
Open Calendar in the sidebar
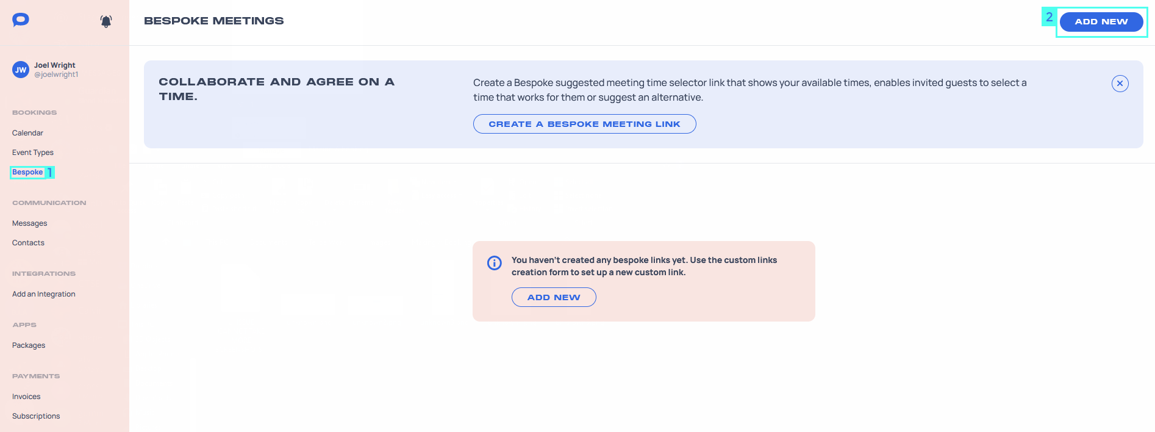coord(27,133)
